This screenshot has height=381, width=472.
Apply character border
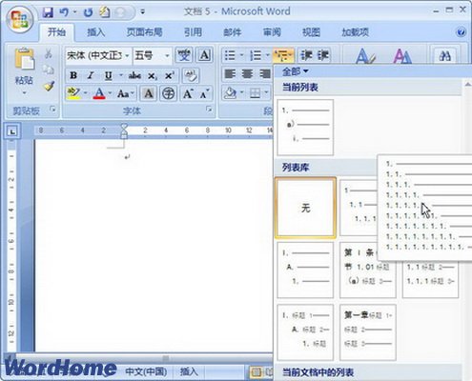[204, 55]
